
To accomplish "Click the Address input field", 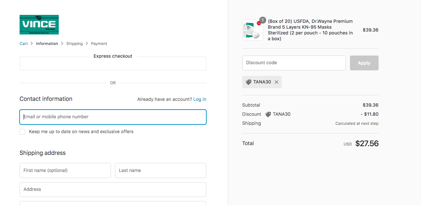I will click(113, 189).
